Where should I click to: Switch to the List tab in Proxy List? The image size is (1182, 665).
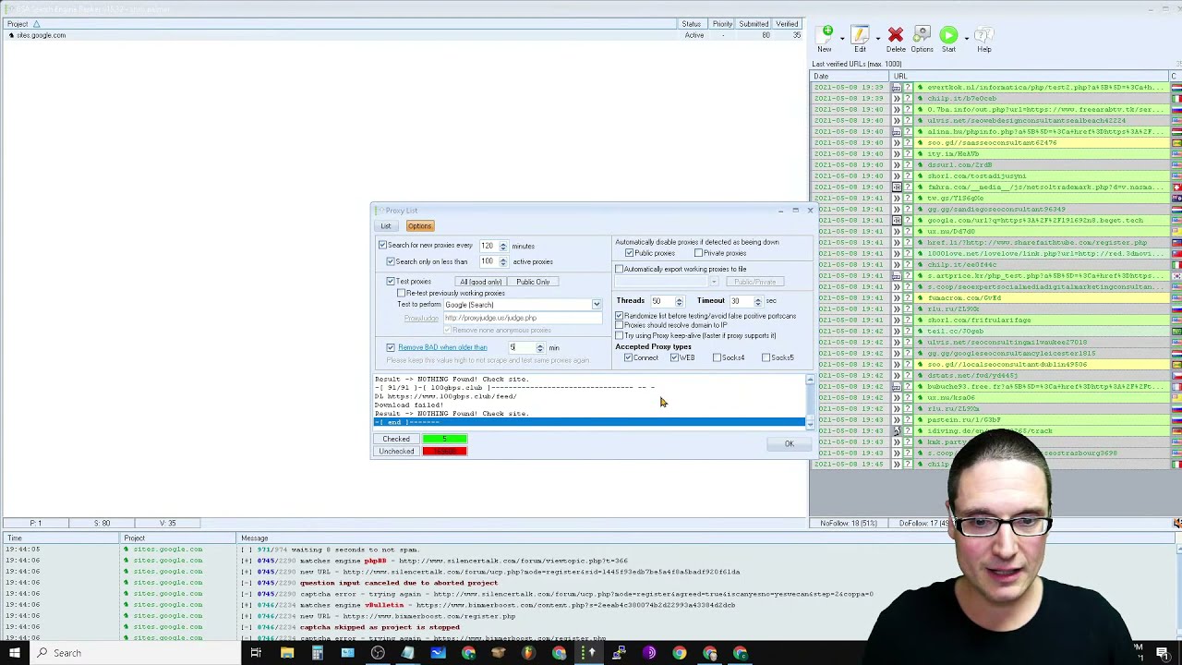[x=386, y=226]
